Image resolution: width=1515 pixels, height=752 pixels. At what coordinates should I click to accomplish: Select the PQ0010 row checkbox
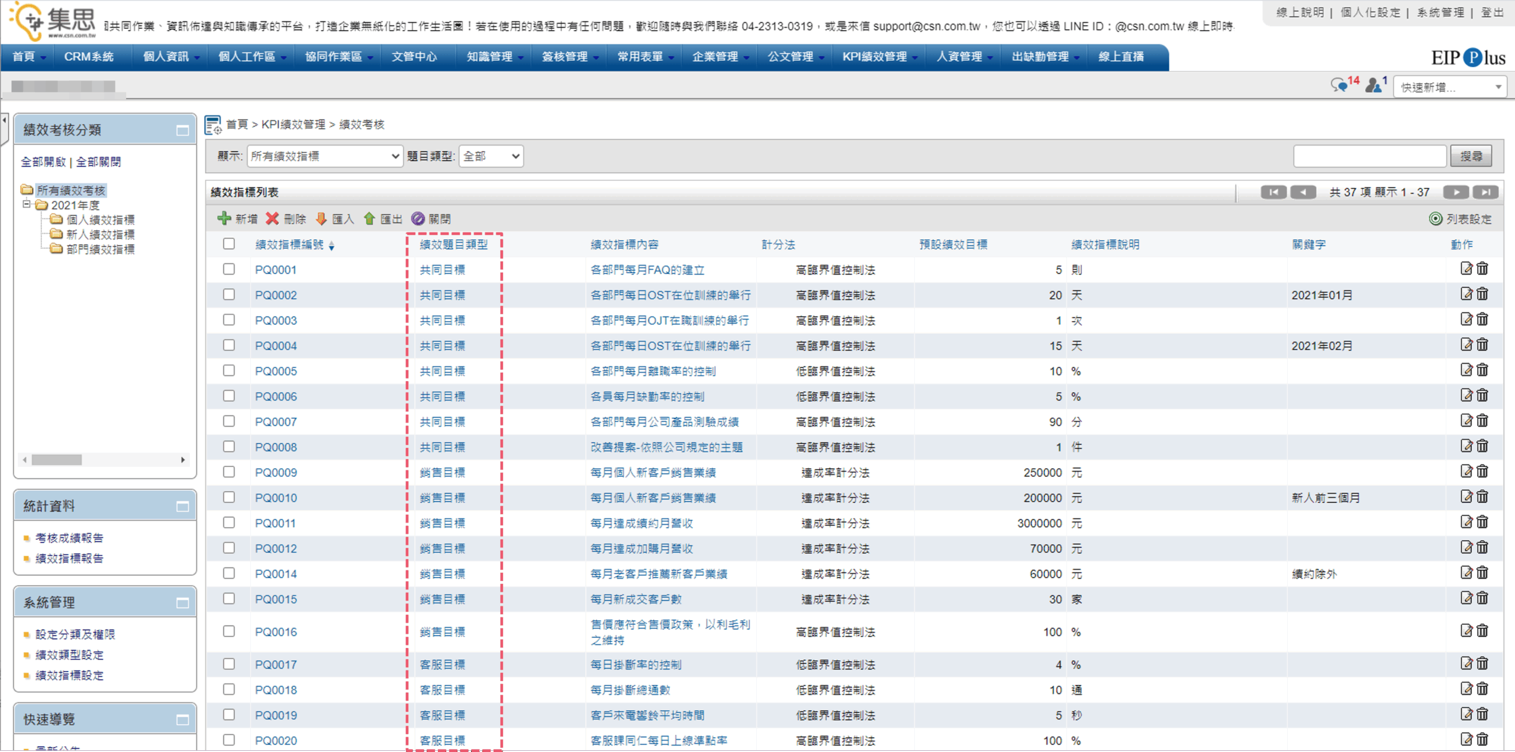point(229,498)
